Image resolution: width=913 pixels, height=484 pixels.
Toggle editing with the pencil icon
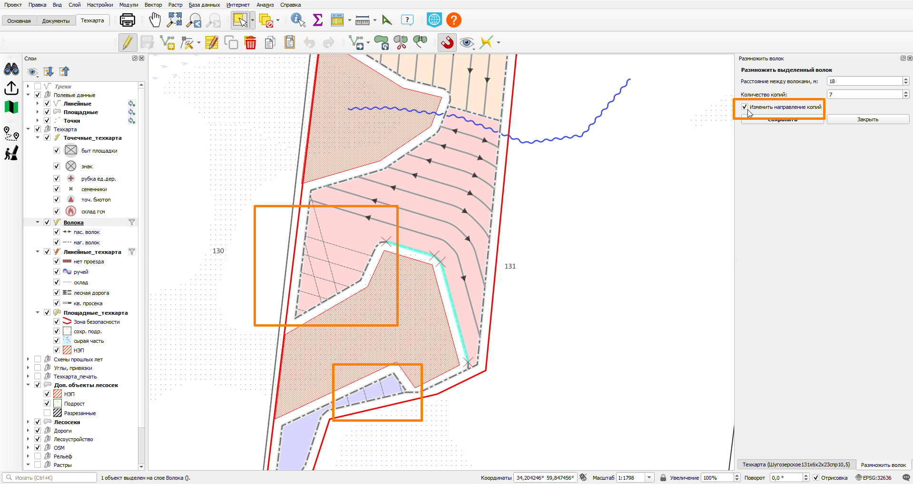(x=127, y=42)
